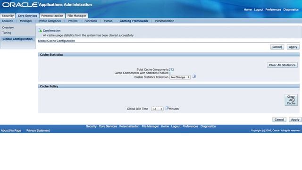Viewport: 302px width, 170px height.
Task: Open the Personalization top tab
Action: (x=52, y=16)
